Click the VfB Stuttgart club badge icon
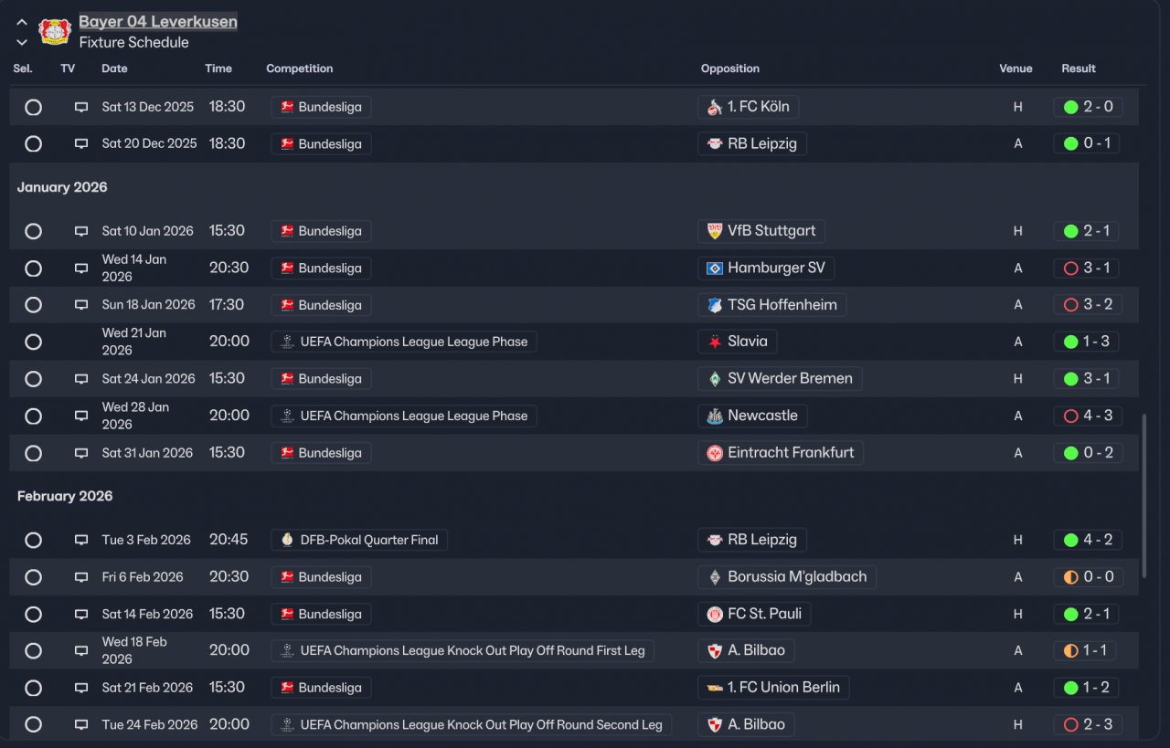This screenshot has height=748, width=1170. (x=715, y=231)
